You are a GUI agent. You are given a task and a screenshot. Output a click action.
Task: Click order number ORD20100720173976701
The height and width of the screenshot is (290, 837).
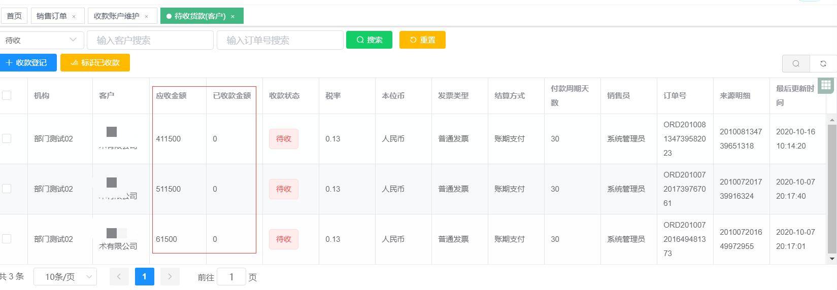coord(684,189)
